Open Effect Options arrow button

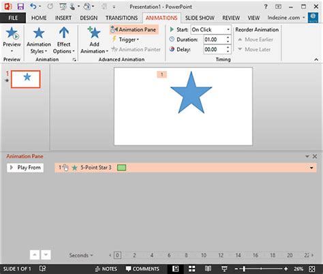[64, 40]
